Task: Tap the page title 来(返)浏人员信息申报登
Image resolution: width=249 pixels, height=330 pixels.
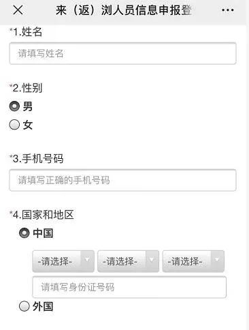Action: point(124,10)
